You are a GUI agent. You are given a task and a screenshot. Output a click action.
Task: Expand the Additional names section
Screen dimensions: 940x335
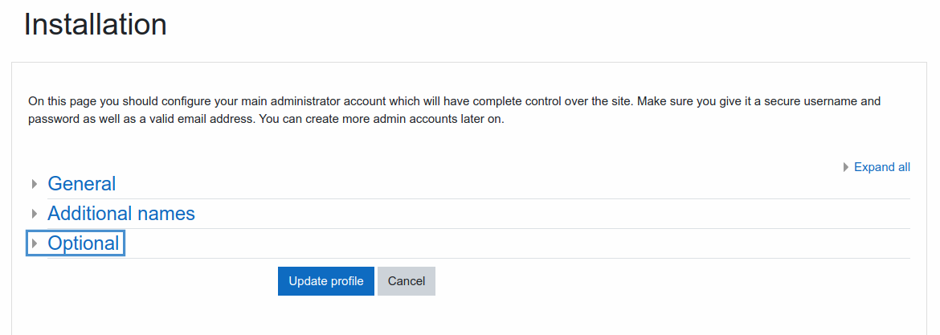click(121, 214)
